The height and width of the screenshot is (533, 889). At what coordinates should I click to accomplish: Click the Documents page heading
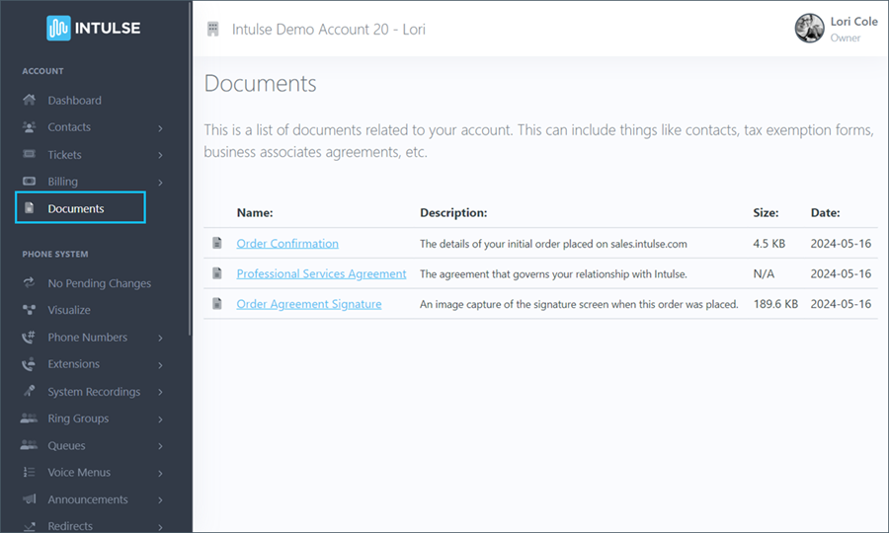tap(260, 83)
